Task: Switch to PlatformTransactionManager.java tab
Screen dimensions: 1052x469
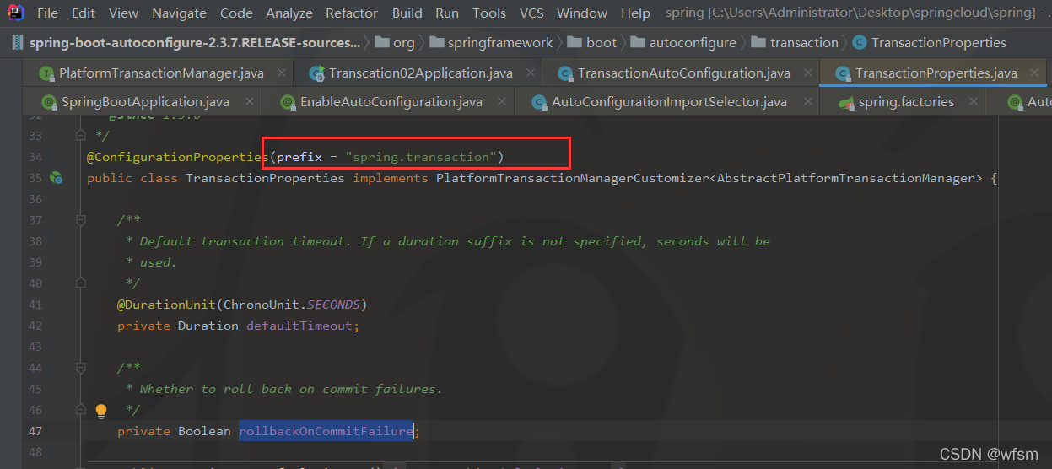Action: [161, 73]
